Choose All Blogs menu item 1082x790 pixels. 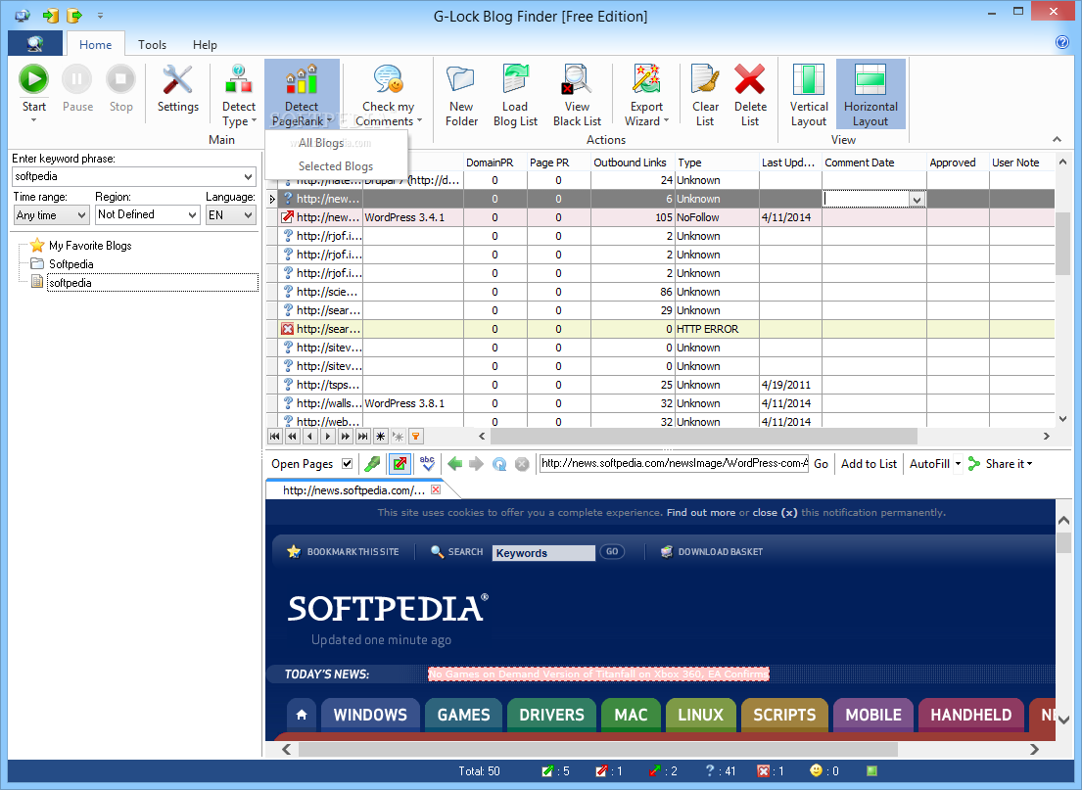tap(337, 143)
